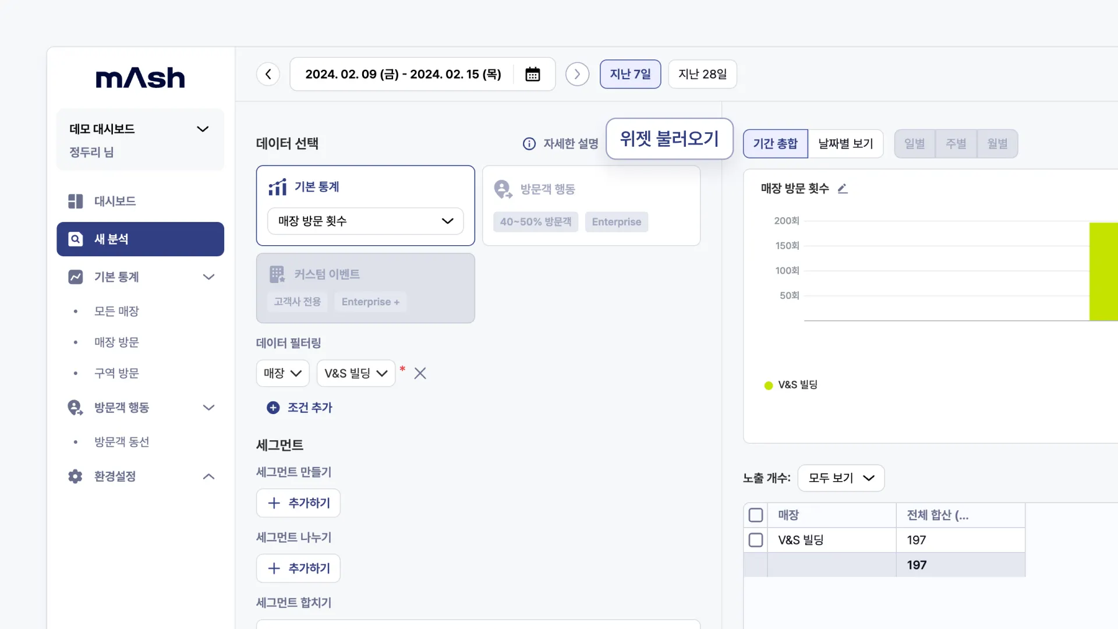The width and height of the screenshot is (1118, 629).
Task: Open the 매장 방문 횟수 dropdown
Action: coord(365,221)
